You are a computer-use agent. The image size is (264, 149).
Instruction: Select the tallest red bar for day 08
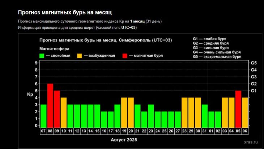pyautogui.click(x=50, y=105)
